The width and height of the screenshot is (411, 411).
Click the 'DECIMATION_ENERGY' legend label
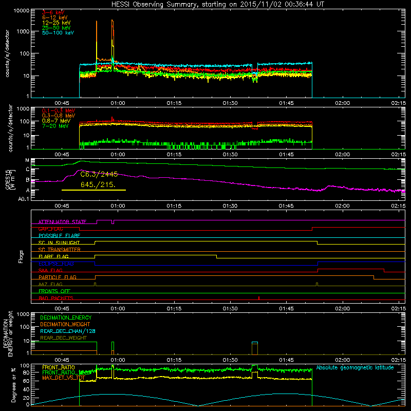pos(66,317)
